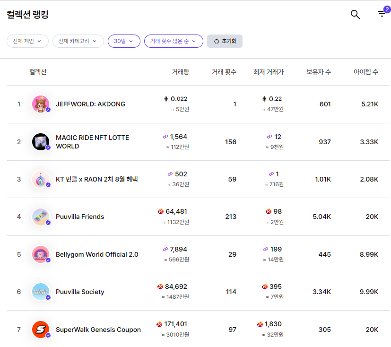The height and width of the screenshot is (347, 391).
Task: Click the trade count 156 cell
Action: tap(231, 142)
